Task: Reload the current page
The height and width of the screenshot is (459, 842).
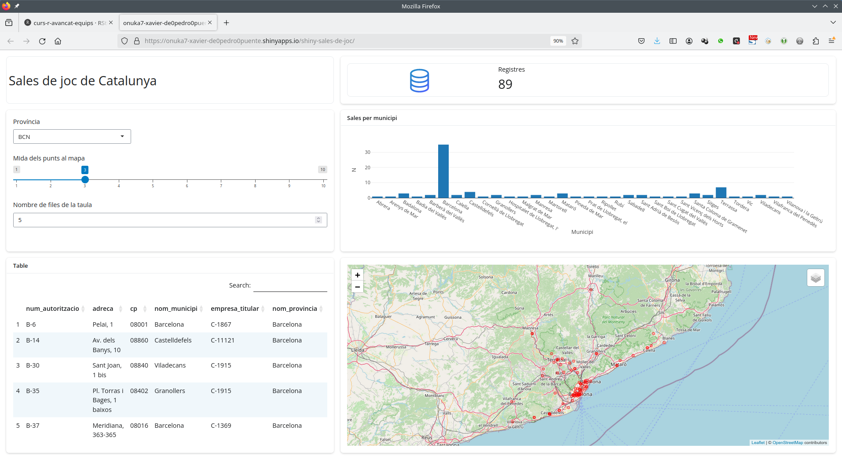Action: tap(42, 41)
